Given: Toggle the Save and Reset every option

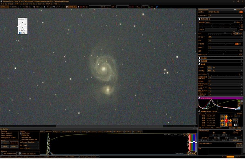Looking at the screenshot, I should [2, 154].
